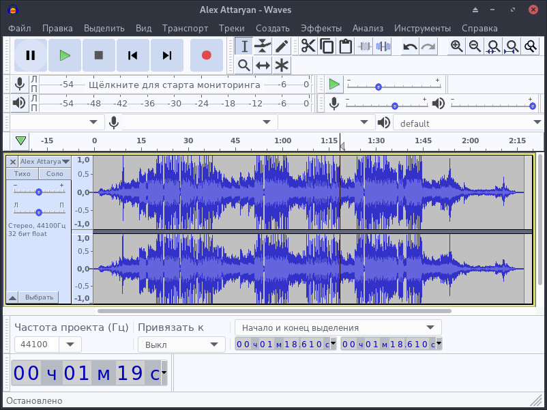547x410 pixels.
Task: Activate the Multi-tool mode
Action: 282,65
